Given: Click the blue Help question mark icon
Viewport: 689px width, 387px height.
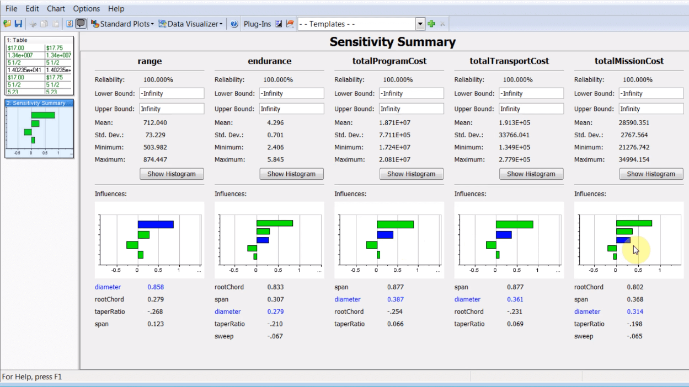Looking at the screenshot, I should 234,24.
